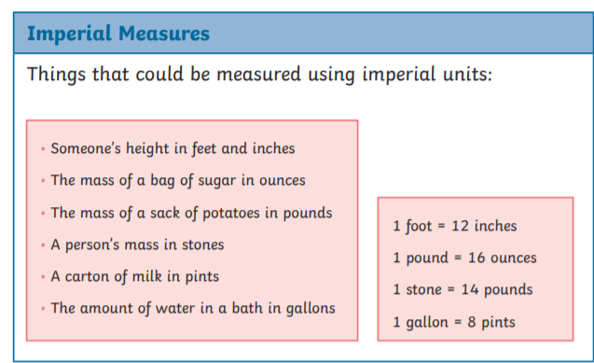Select the water in a bath in gallons line
594x363 pixels.
pos(193,308)
